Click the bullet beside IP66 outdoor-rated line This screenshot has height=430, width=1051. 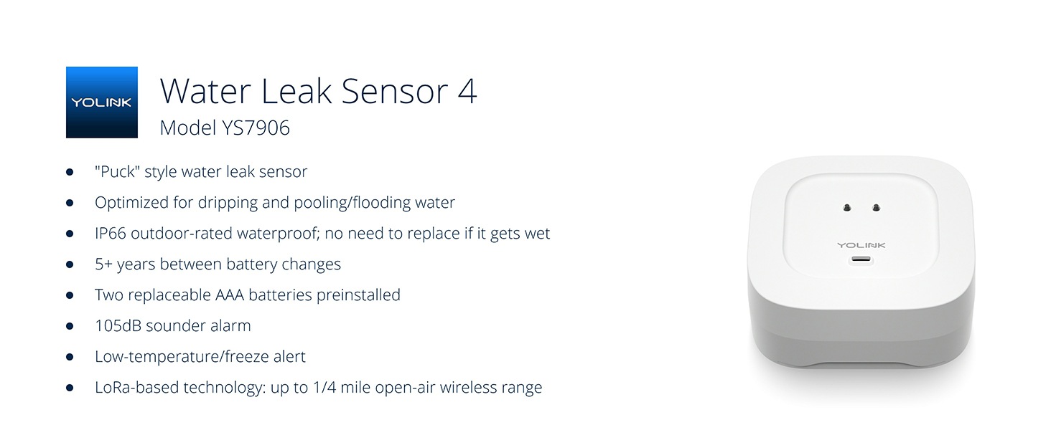70,234
